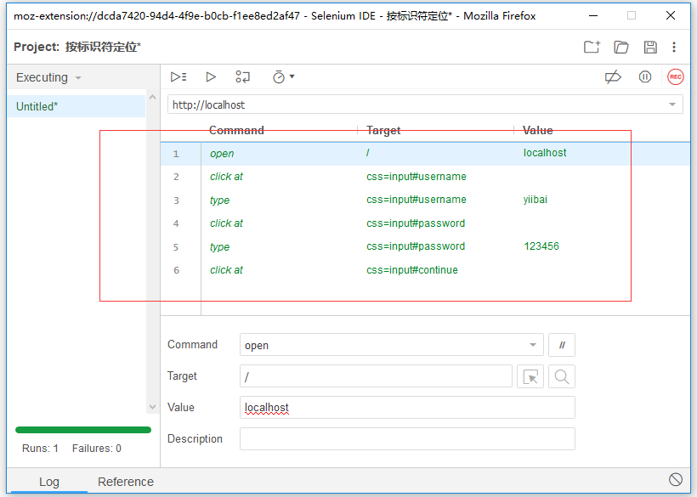Create a new project icon

592,47
